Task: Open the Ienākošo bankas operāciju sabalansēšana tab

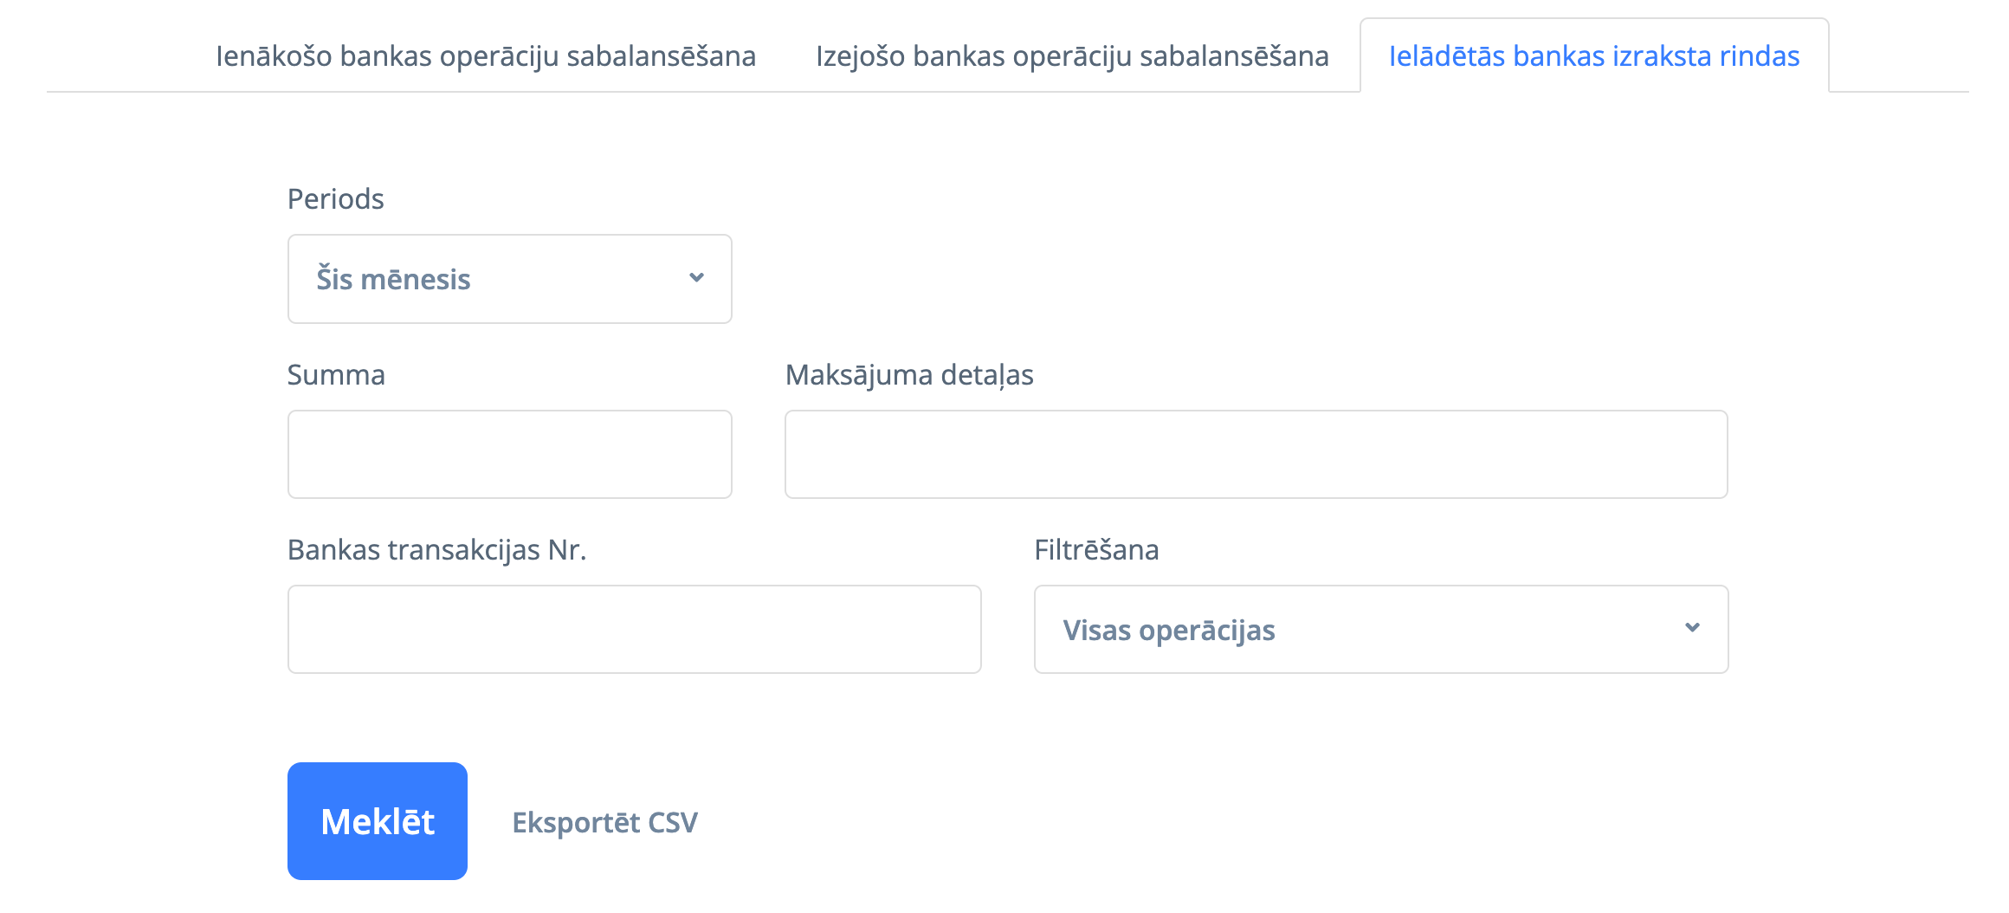Action: pyautogui.click(x=486, y=56)
